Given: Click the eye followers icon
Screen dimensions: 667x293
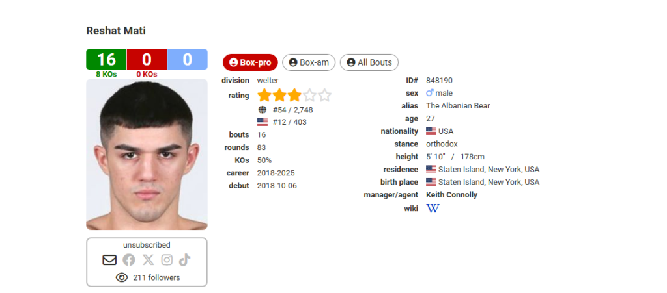Looking at the screenshot, I should [x=121, y=277].
